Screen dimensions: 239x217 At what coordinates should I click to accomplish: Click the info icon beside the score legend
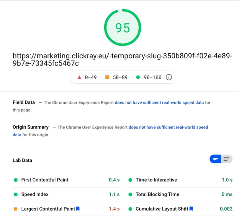169,77
